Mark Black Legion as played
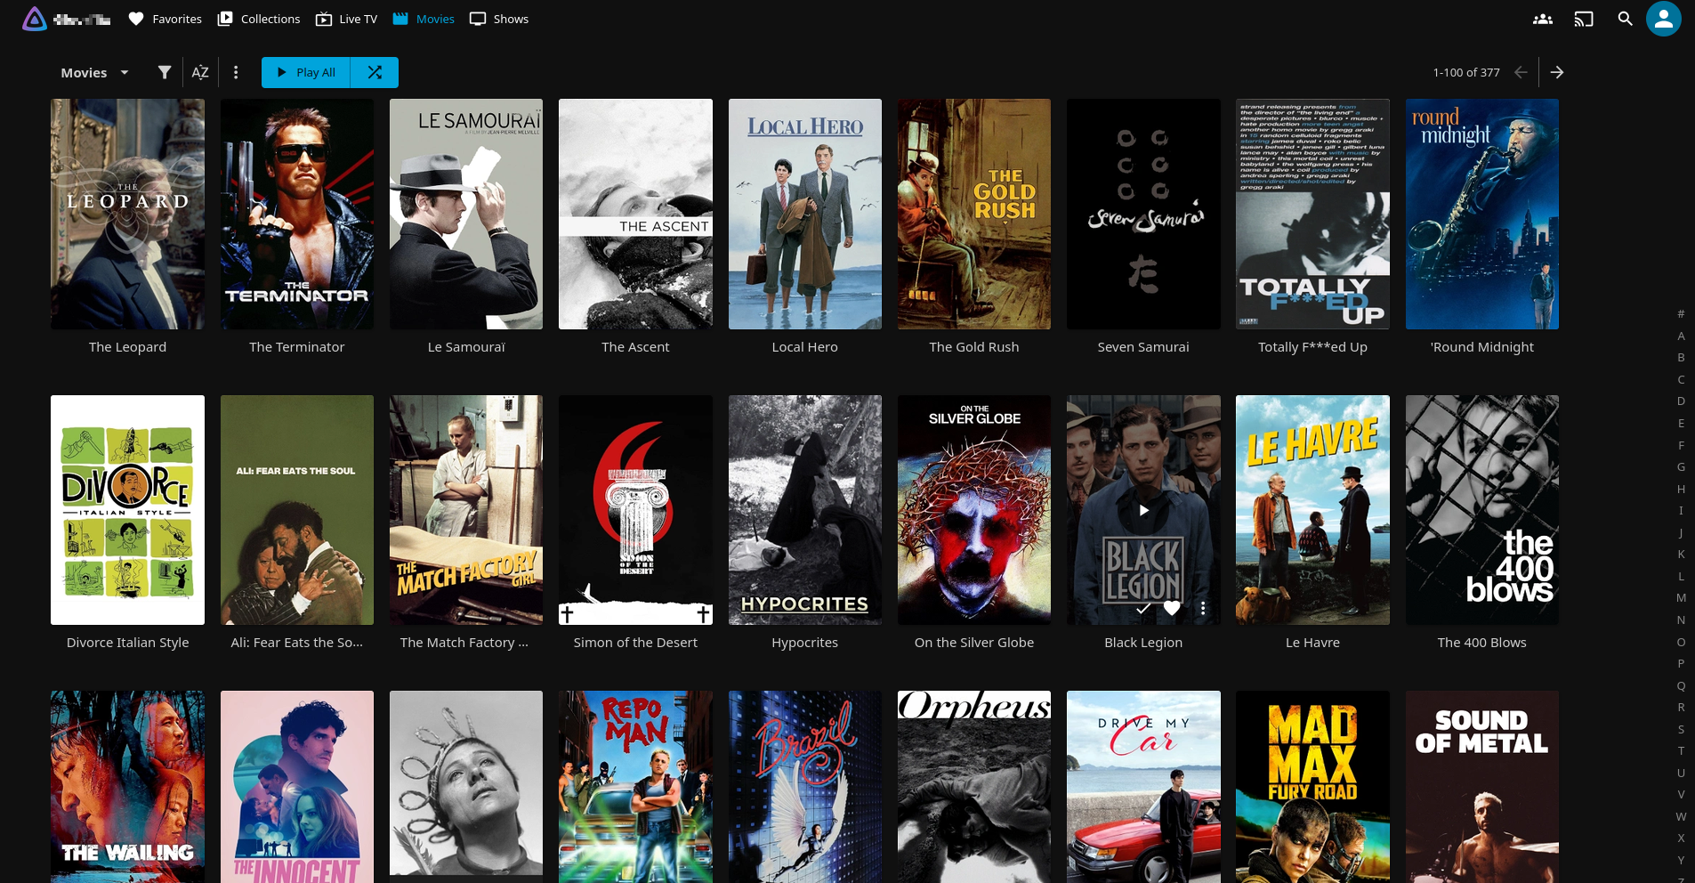The height and width of the screenshot is (883, 1695). [x=1143, y=608]
